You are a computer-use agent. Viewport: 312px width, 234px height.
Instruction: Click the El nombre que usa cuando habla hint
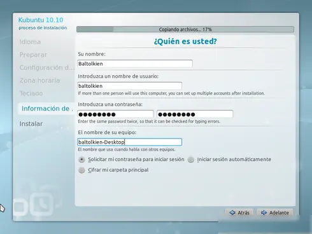[x=127, y=149]
